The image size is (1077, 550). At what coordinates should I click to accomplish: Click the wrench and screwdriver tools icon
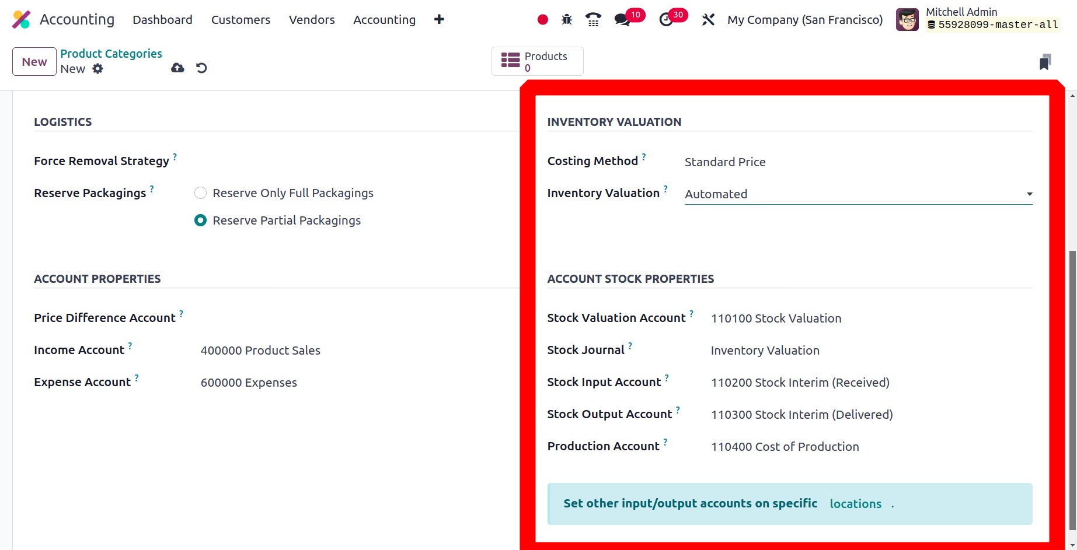pos(708,20)
